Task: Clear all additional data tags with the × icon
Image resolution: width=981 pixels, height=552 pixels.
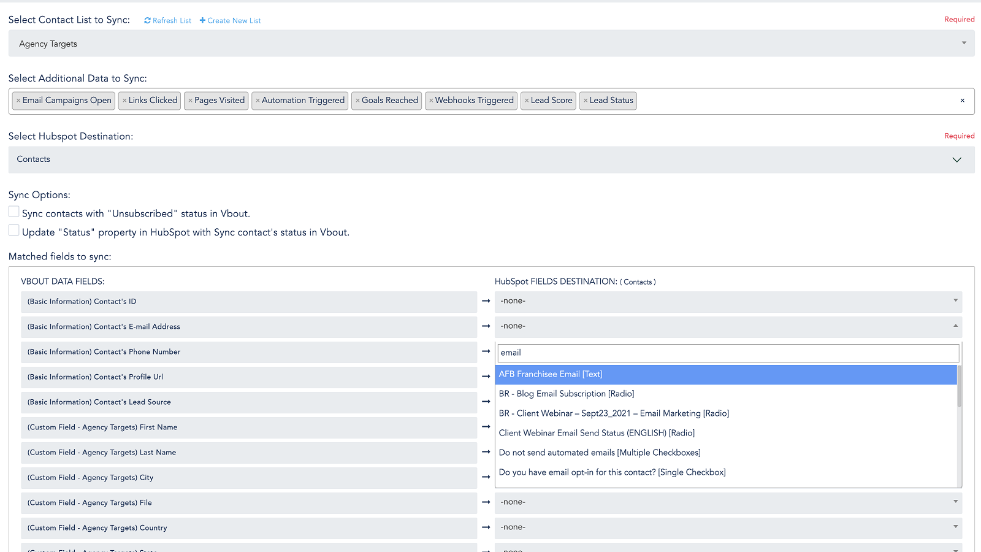Action: (x=963, y=100)
